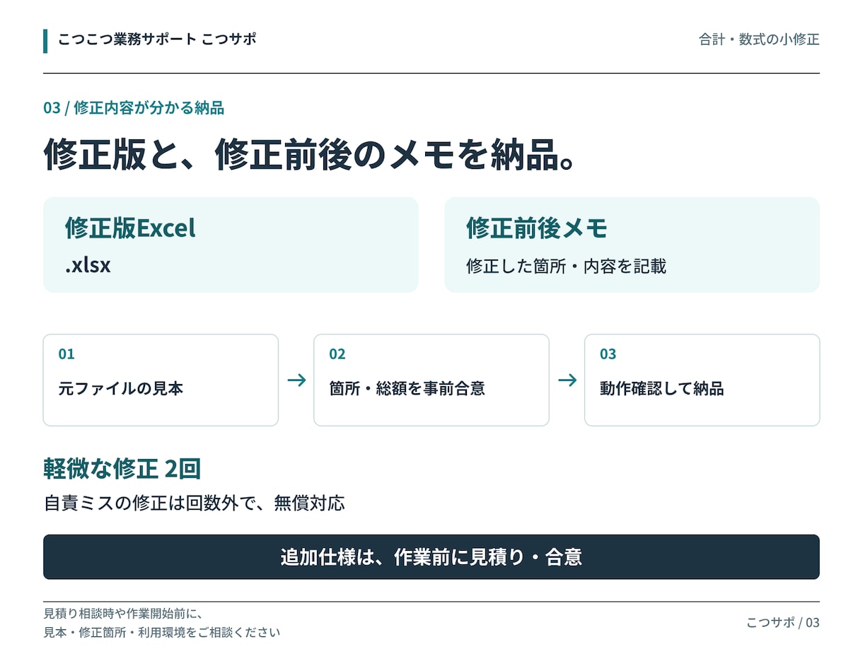Click the footer line 見本・修正箇所・利用環境をご相談ください
863x647 pixels.
click(x=162, y=632)
